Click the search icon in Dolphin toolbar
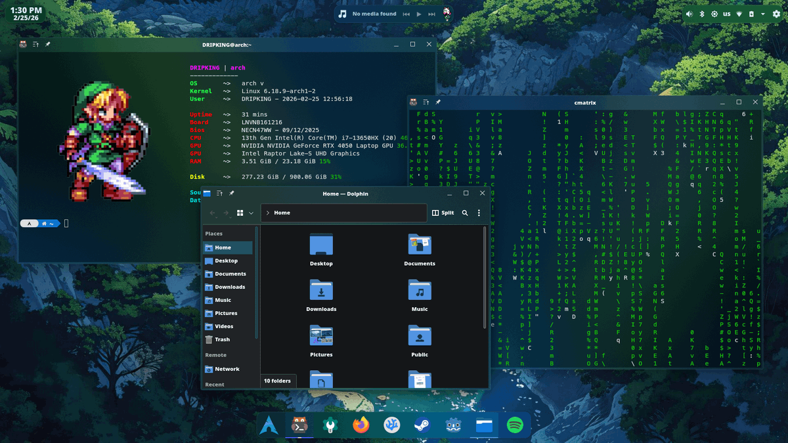The image size is (788, 443). coord(465,213)
